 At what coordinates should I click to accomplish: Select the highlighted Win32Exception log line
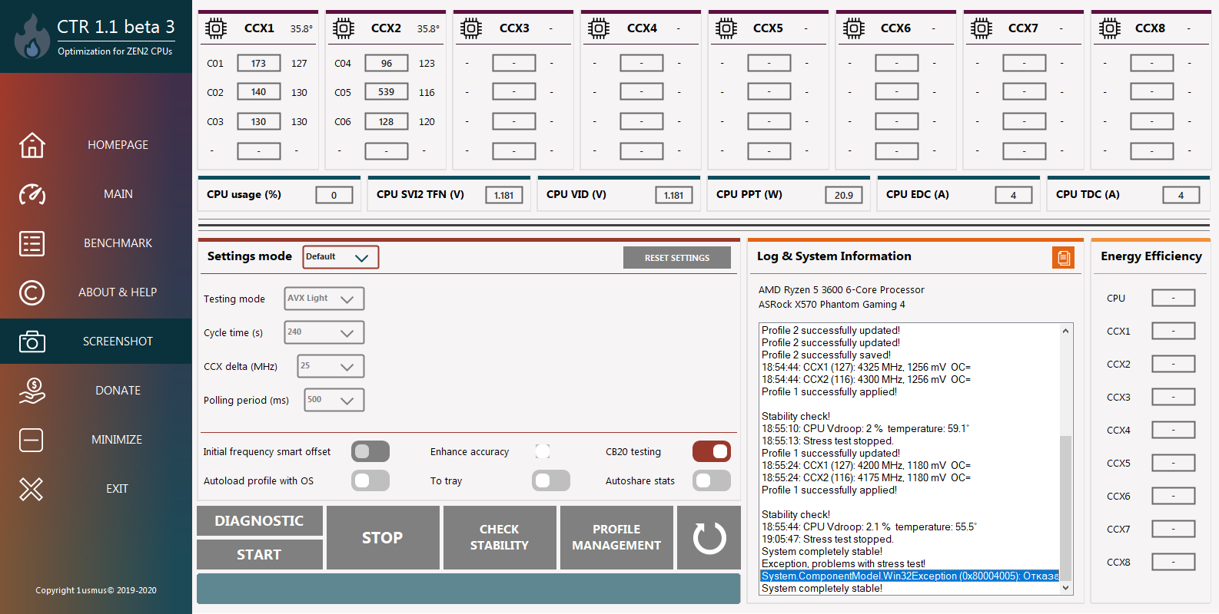(910, 576)
